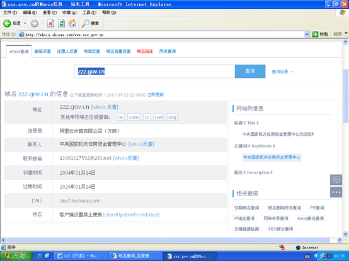This screenshot has width=349, height=261.
Task: Click the cn suffix button
Action: (x=120, y=117)
